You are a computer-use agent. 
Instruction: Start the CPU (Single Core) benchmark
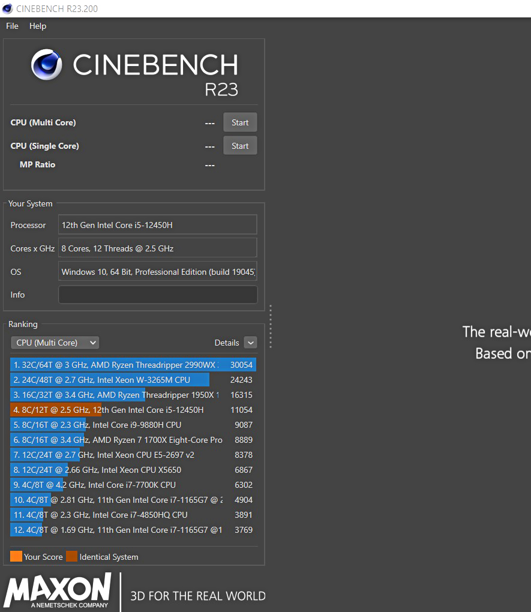[240, 146]
